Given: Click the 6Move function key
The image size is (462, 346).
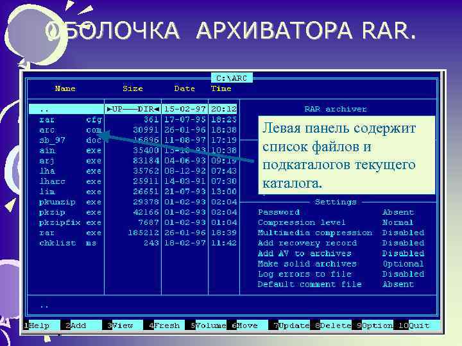Looking at the screenshot, I should (247, 325).
